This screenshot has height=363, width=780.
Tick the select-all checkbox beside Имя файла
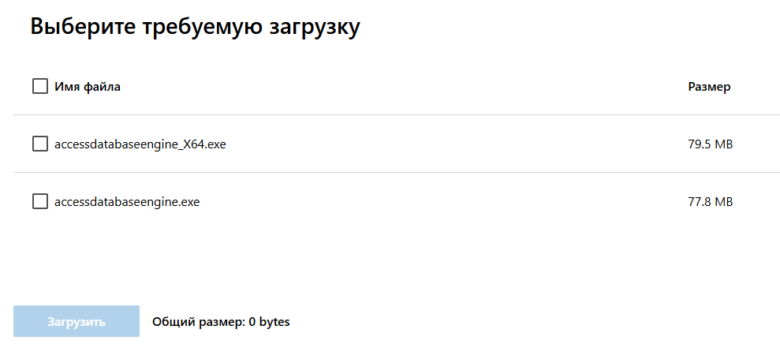(x=40, y=86)
